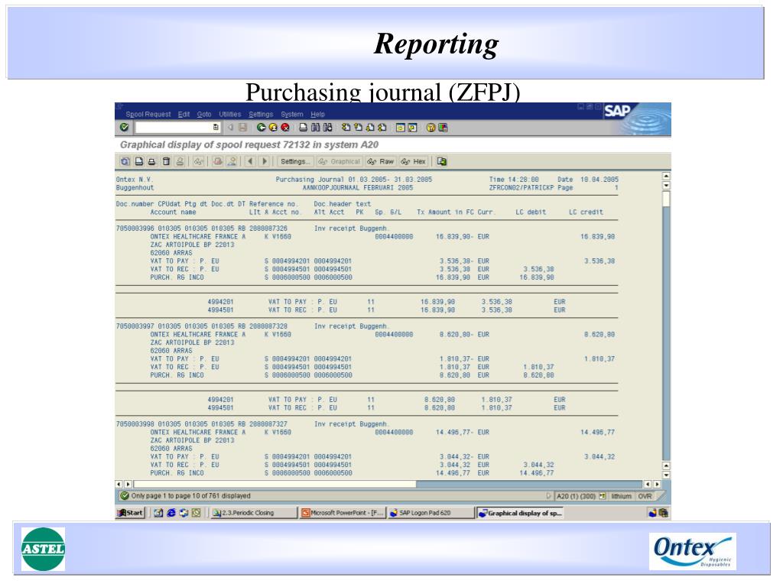Click the OVR status bar field

click(645, 496)
